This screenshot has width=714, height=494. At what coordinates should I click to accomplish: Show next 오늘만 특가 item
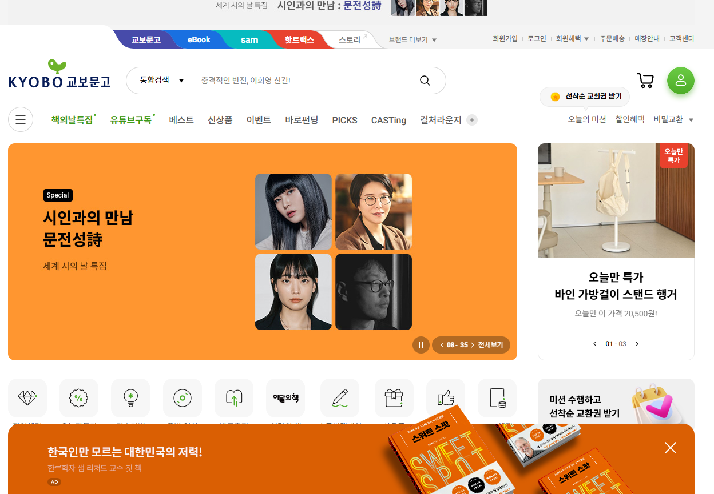(637, 344)
